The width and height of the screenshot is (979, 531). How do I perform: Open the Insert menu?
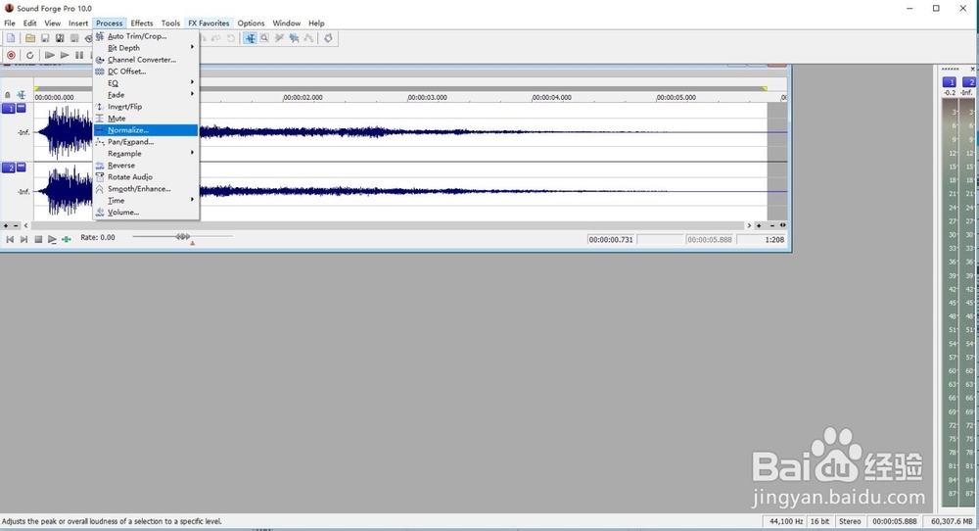click(78, 24)
